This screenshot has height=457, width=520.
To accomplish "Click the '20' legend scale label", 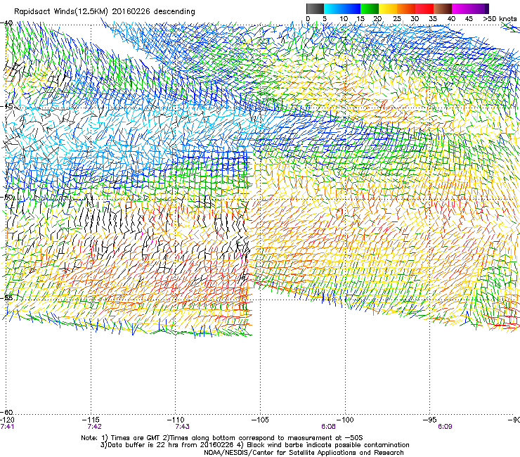I will [x=377, y=19].
